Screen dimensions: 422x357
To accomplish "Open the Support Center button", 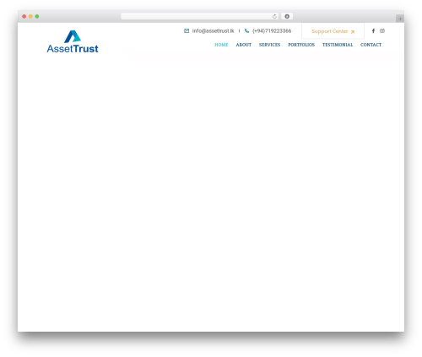I will pyautogui.click(x=333, y=31).
